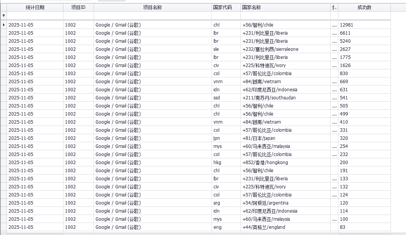Click the +62/印度尼西亚/indonesia cell in the 114 row
This screenshot has height=235, width=406.
pos(286,211)
